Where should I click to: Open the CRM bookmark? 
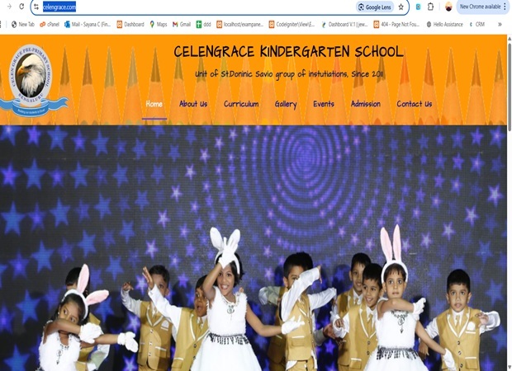pos(476,25)
